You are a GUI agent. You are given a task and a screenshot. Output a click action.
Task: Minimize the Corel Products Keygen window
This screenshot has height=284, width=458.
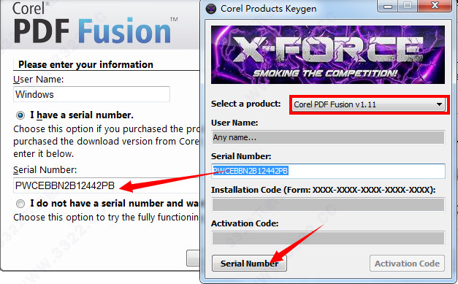(x=388, y=6)
